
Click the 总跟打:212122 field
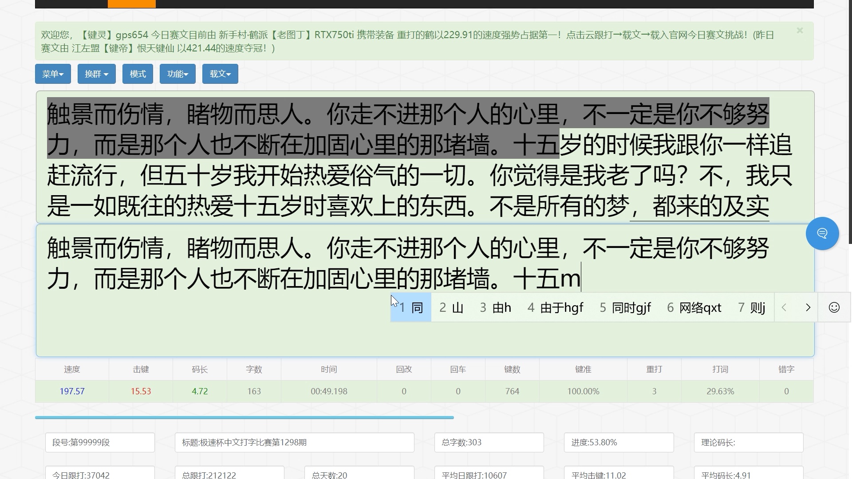coord(229,473)
